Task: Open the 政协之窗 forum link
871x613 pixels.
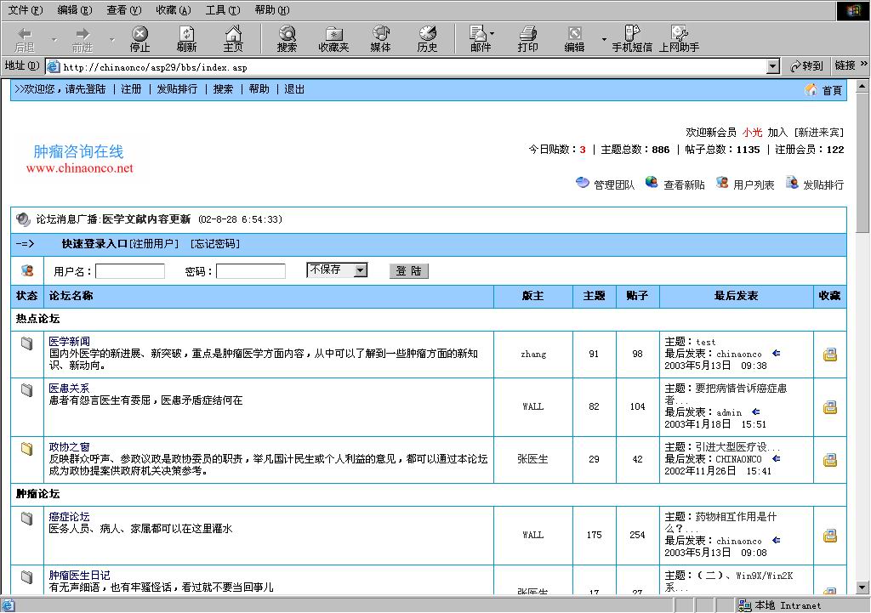Action: pyautogui.click(x=69, y=447)
